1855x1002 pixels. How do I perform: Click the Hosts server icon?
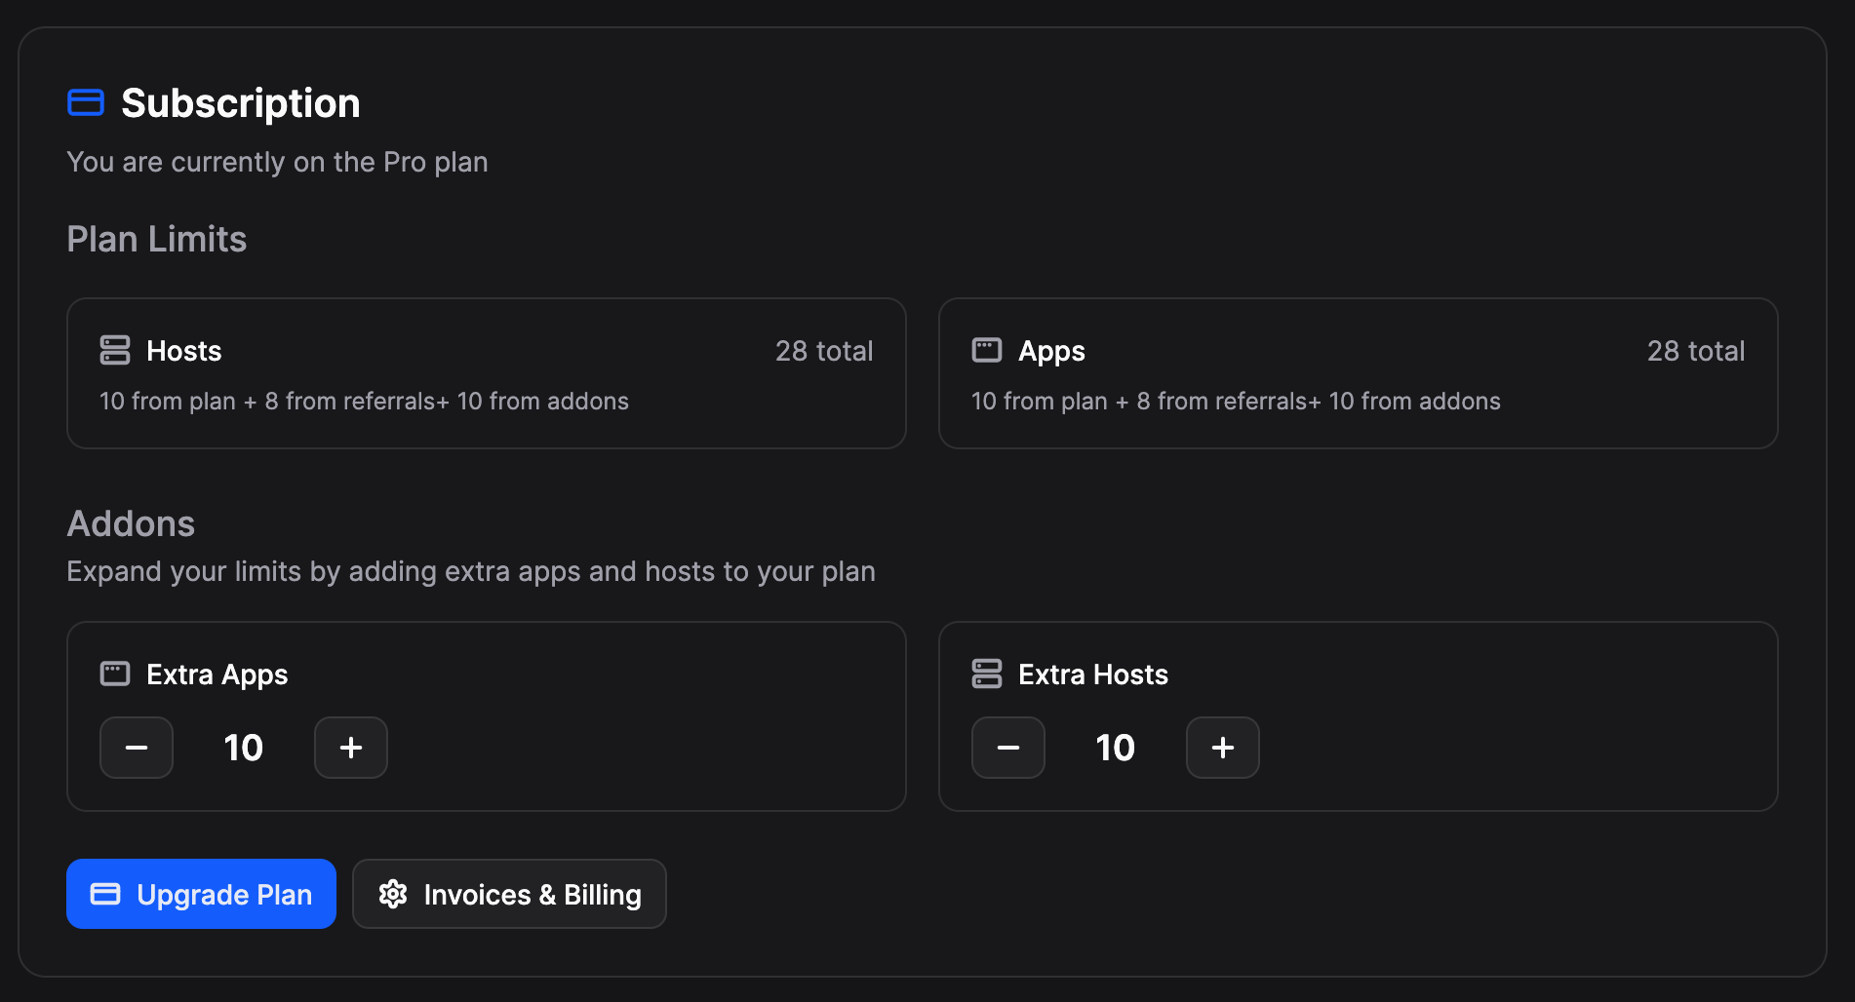[115, 350]
